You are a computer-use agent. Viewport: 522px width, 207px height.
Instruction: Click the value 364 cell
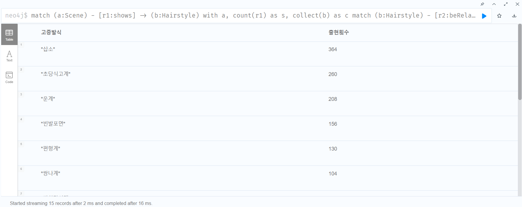333,49
